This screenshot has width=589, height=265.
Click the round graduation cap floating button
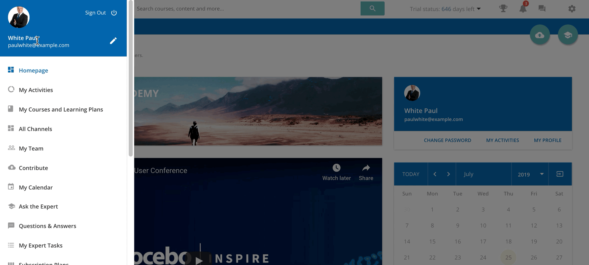pos(568,35)
